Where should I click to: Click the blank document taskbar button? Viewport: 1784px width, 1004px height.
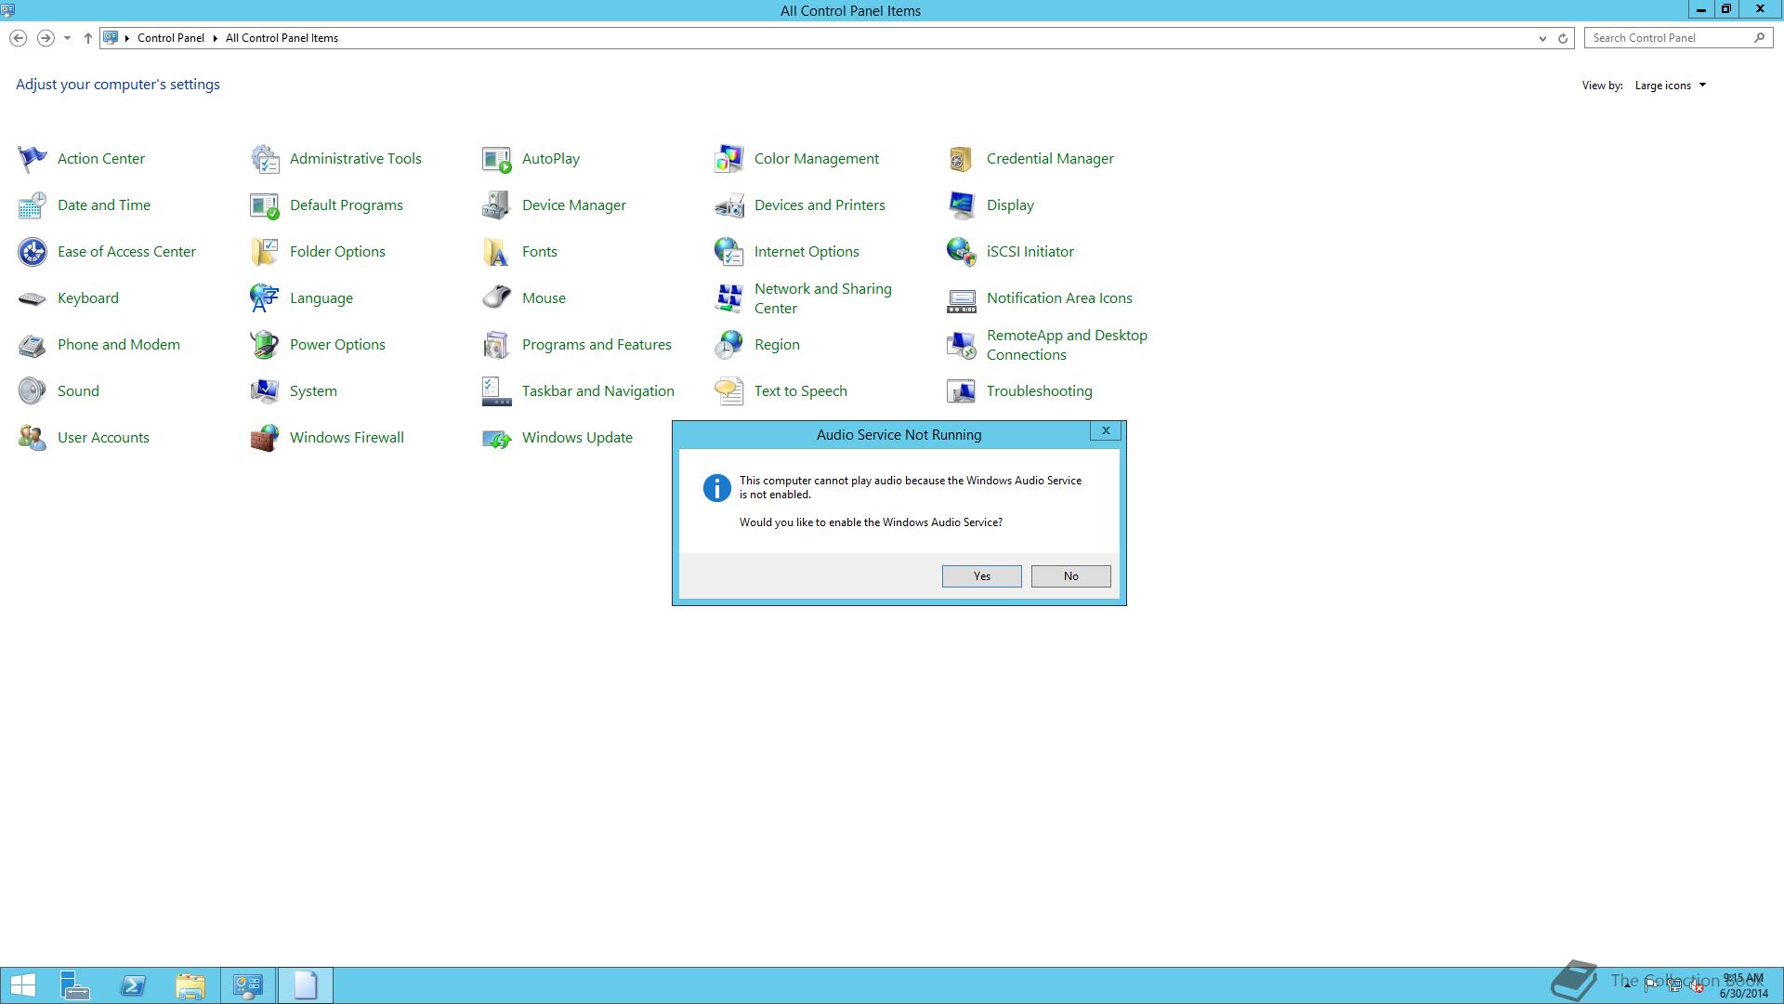tap(306, 985)
